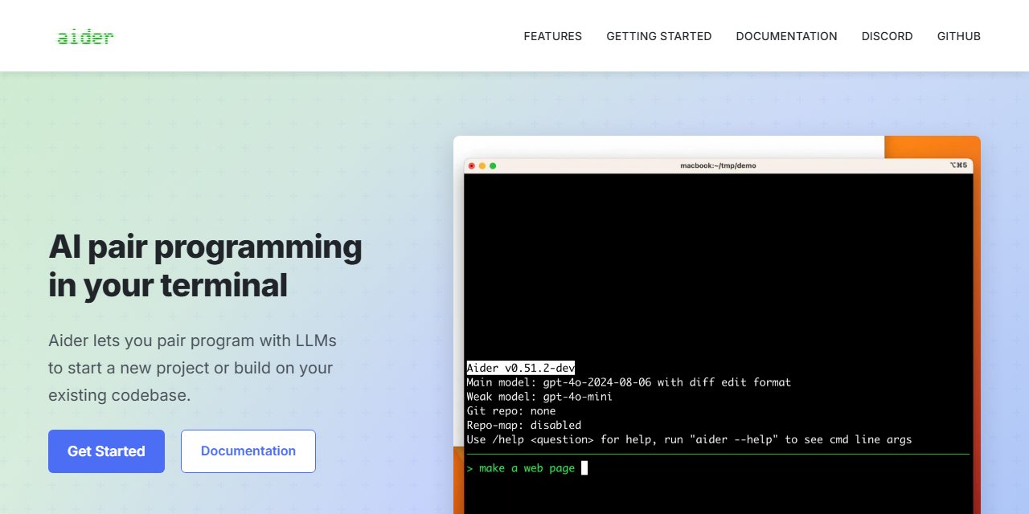Click the blue Get Started button

tap(106, 451)
